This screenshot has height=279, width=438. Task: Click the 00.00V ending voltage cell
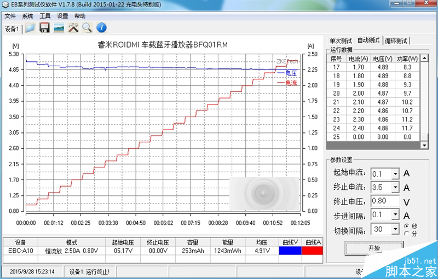pos(158,251)
